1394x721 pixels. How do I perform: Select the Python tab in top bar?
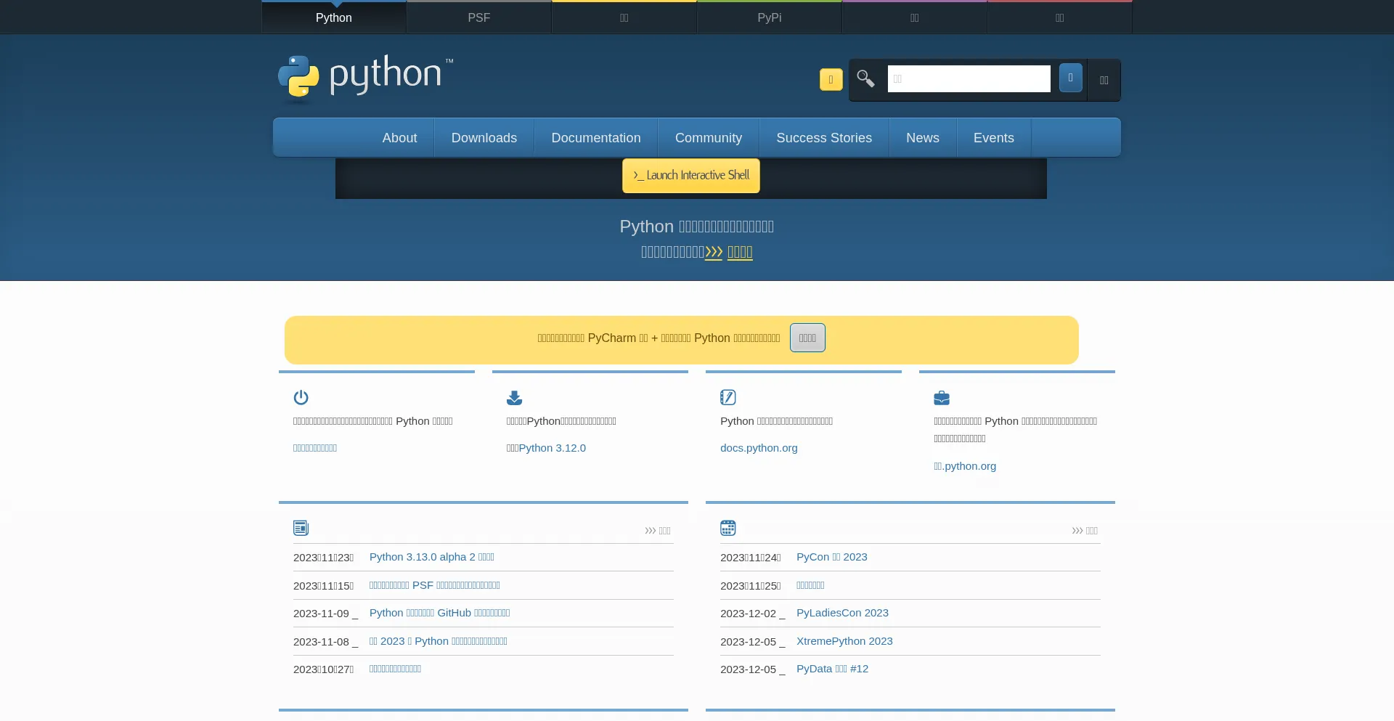tap(334, 17)
